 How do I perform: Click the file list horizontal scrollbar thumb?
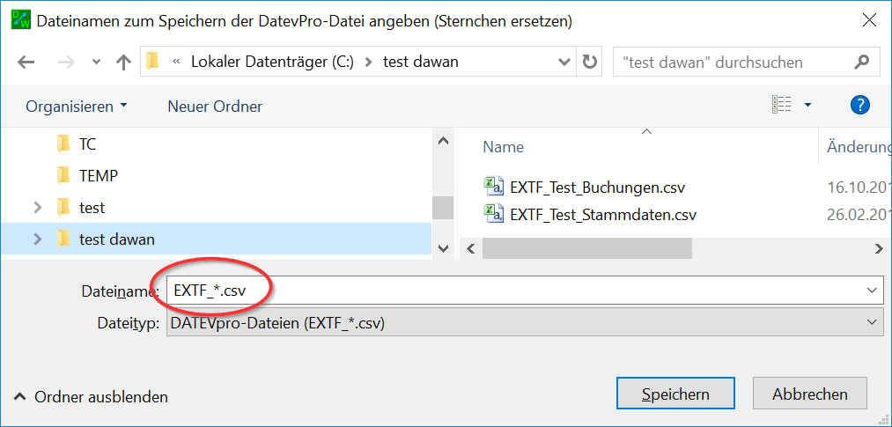click(x=587, y=248)
